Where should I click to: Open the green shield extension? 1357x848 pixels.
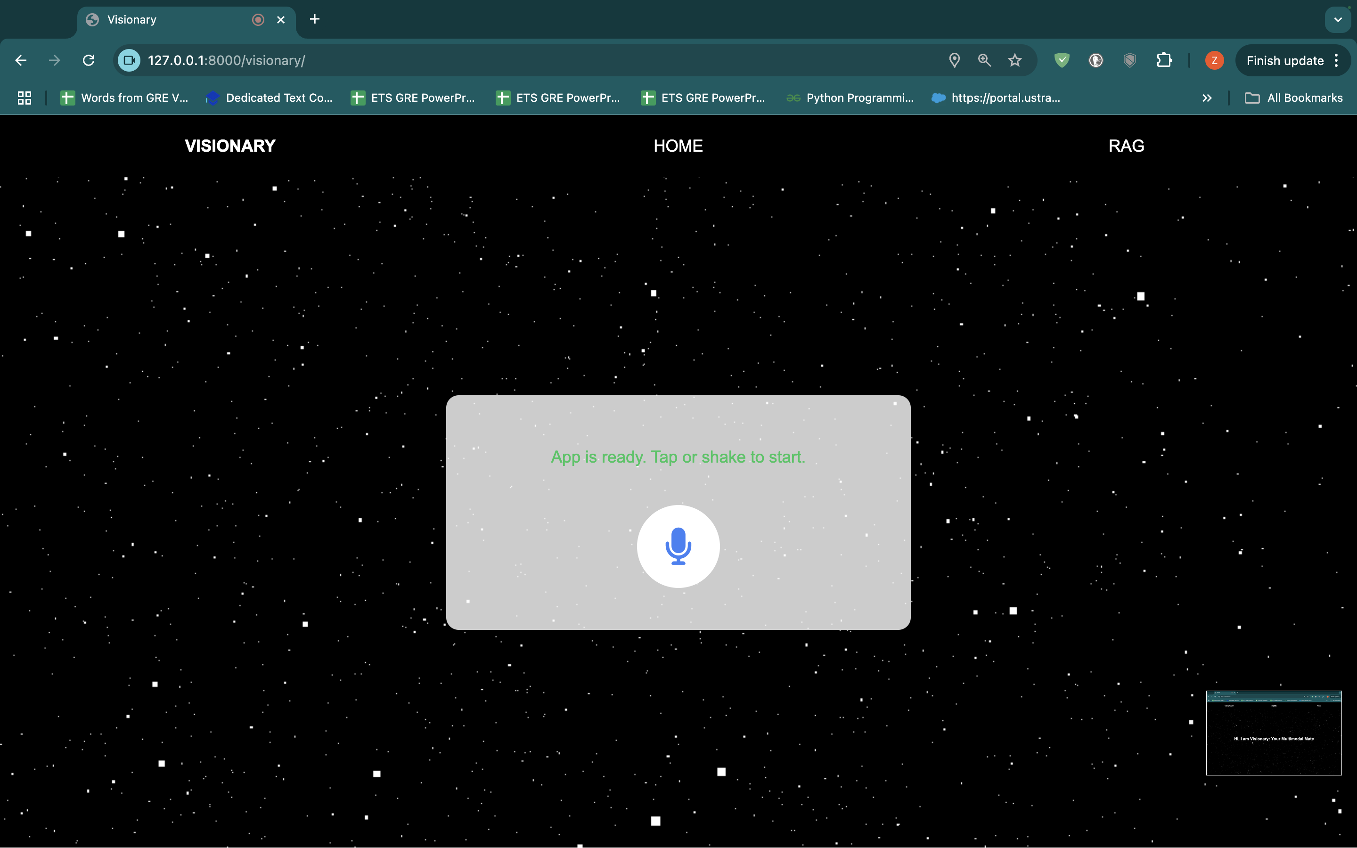1062,61
